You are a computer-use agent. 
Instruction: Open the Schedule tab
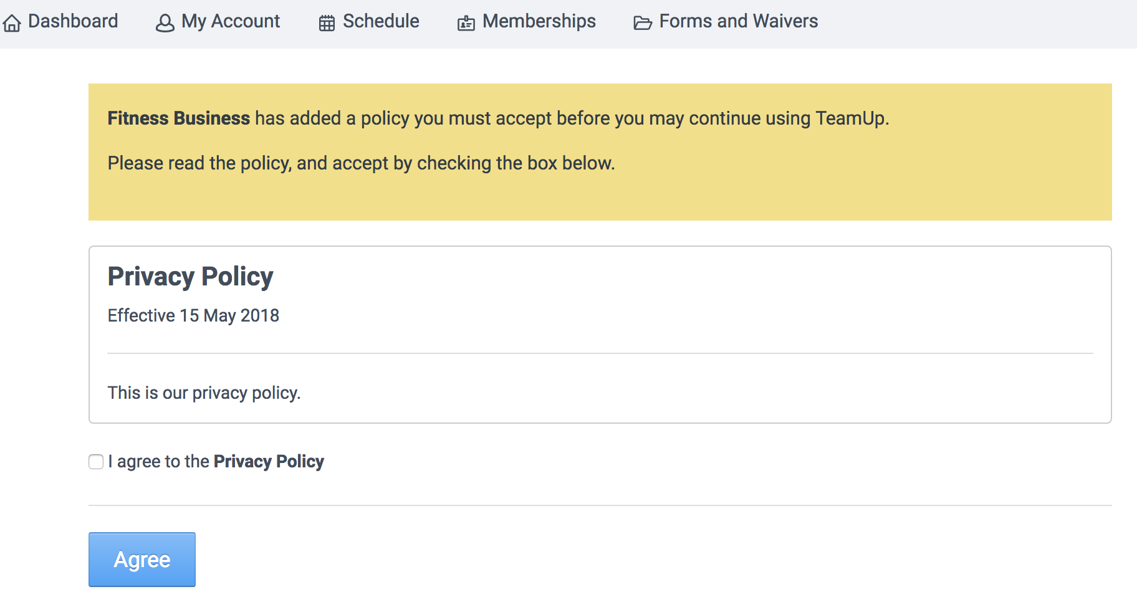(x=380, y=21)
